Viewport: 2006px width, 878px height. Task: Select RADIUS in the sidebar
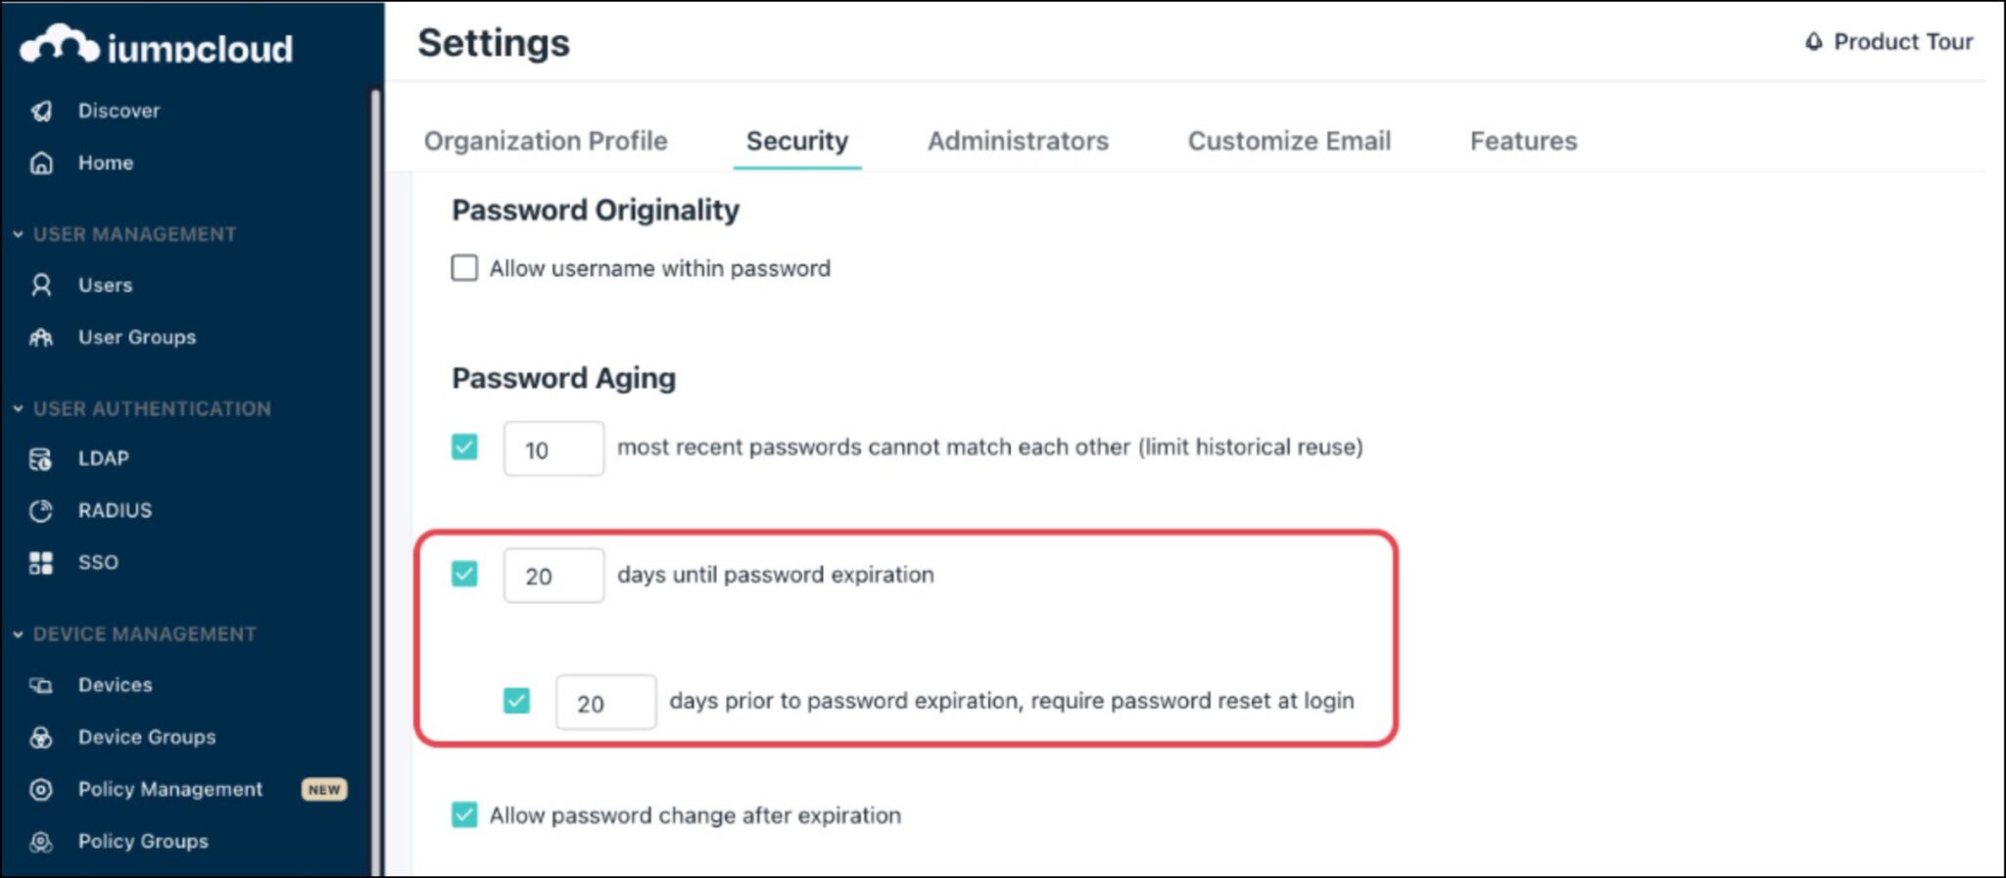click(115, 510)
